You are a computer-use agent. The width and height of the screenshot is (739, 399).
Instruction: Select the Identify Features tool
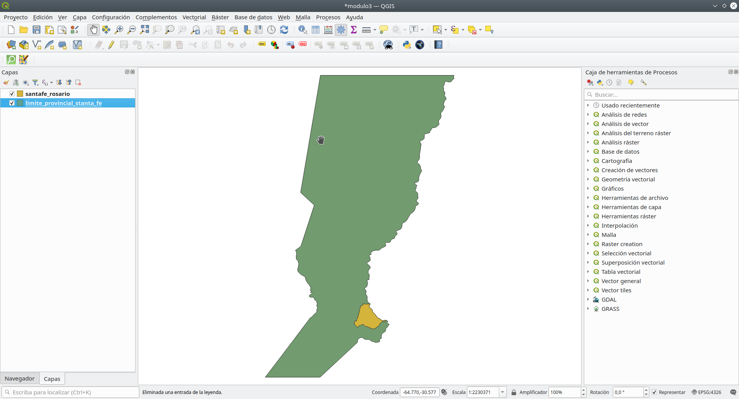click(x=303, y=30)
